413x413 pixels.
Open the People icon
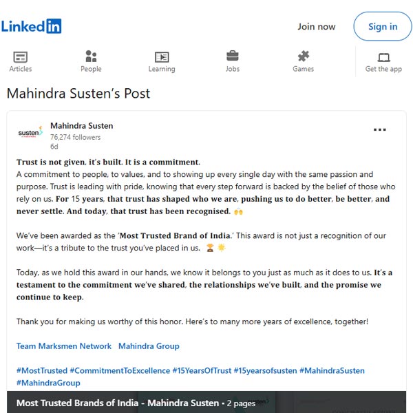[91, 56]
